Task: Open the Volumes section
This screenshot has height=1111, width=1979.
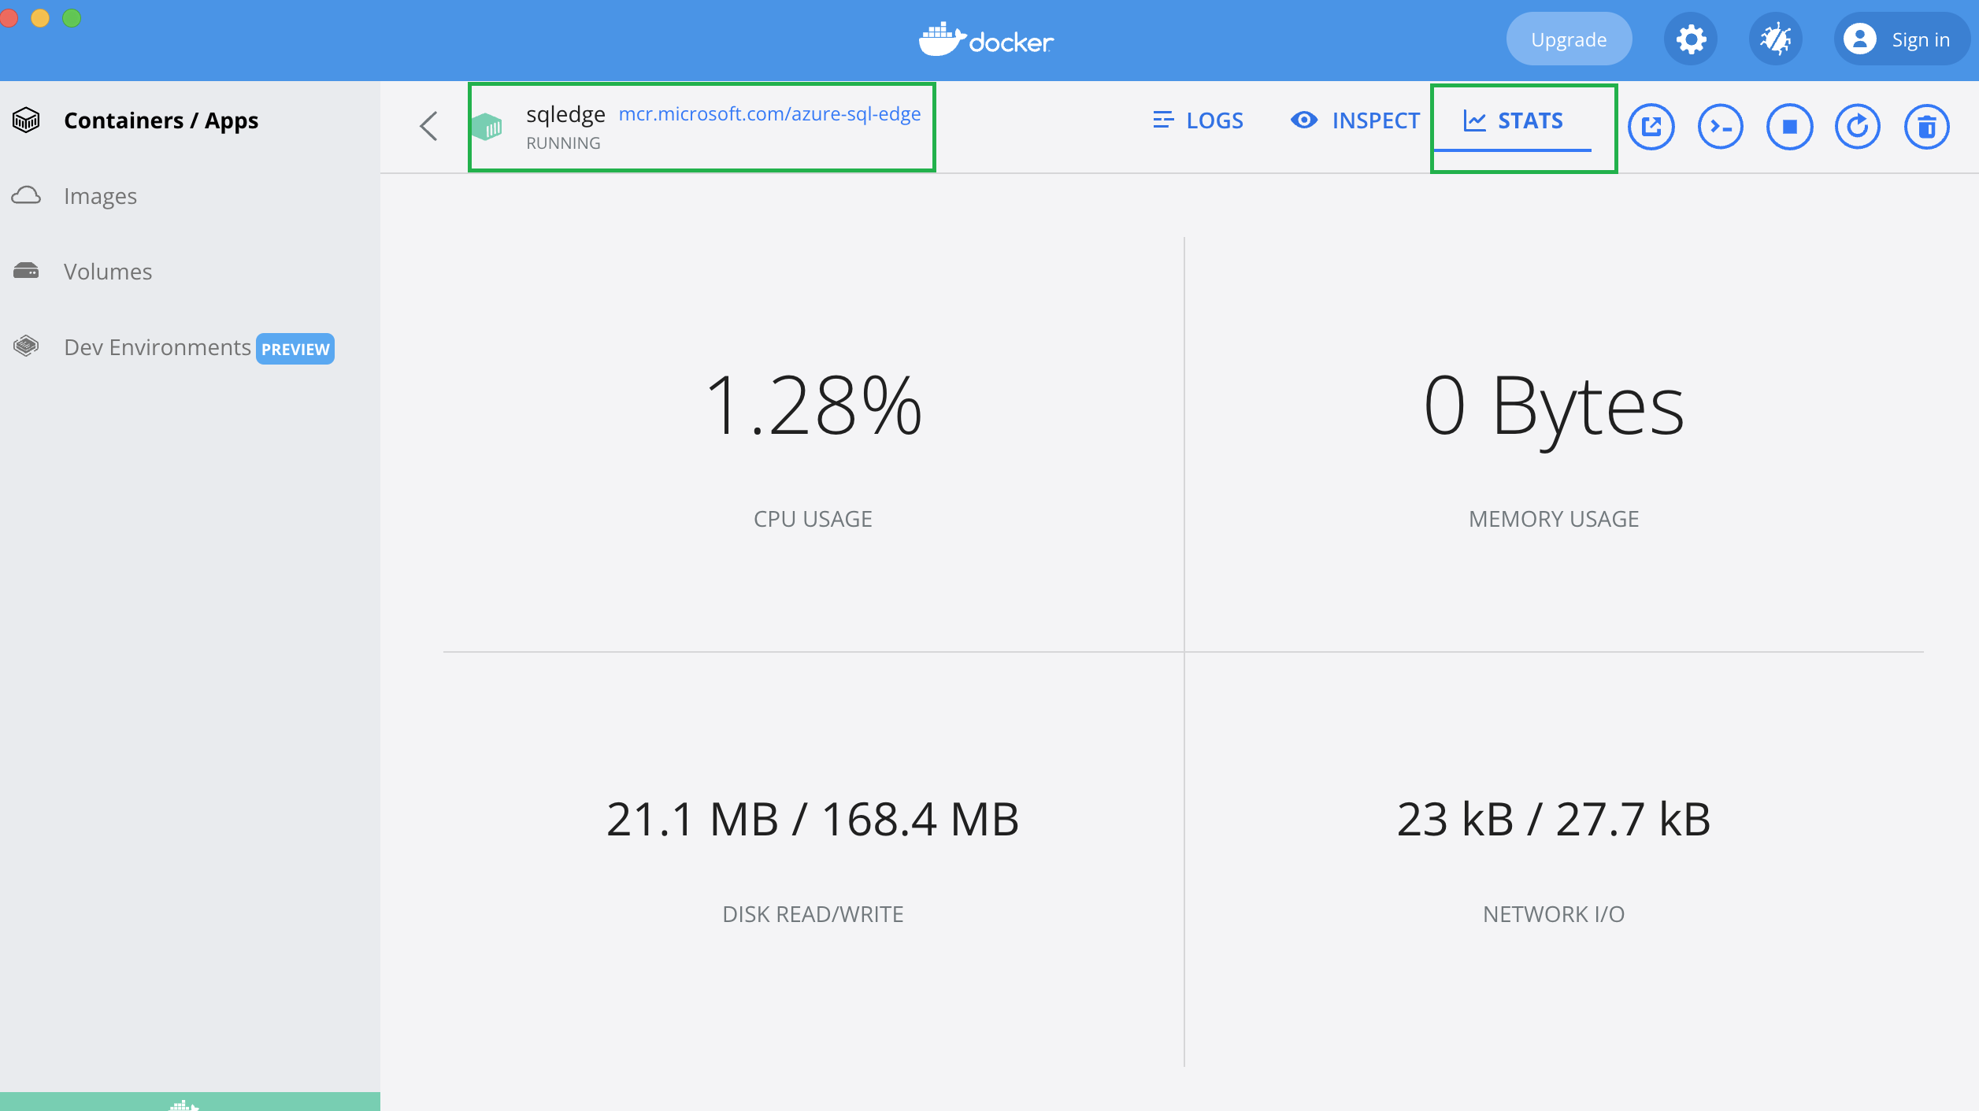Action: click(108, 272)
